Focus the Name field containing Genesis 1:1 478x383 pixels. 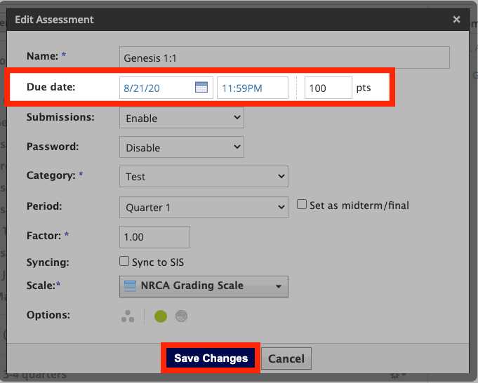(284, 58)
